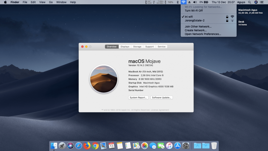Select the Overview tab
The width and height of the screenshot is (268, 151).
coord(111,46)
